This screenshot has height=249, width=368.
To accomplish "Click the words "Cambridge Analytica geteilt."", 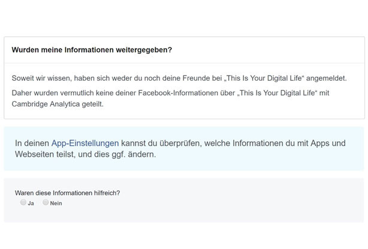I will click(58, 104).
